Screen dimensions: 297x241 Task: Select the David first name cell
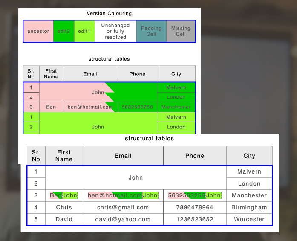(x=64, y=219)
